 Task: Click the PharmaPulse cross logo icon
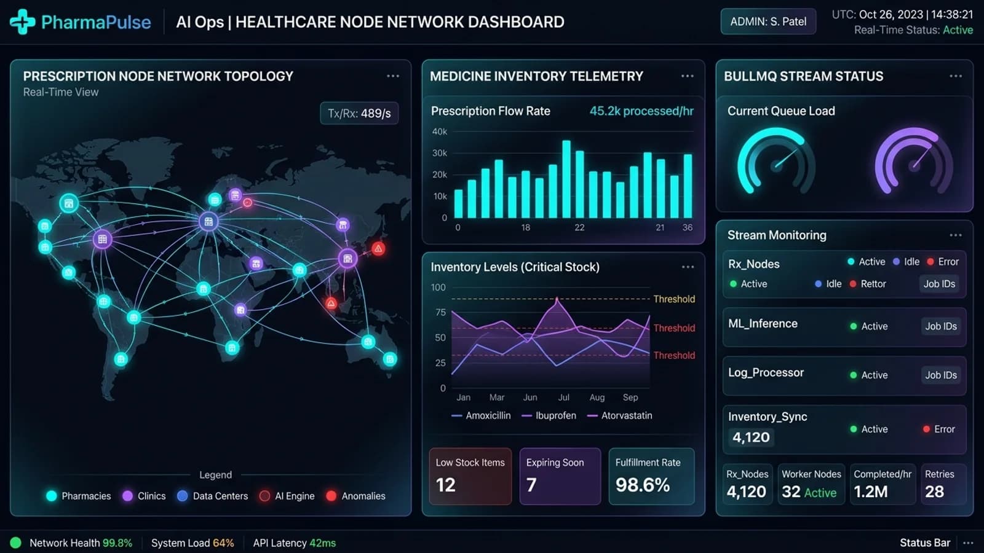tap(22, 22)
